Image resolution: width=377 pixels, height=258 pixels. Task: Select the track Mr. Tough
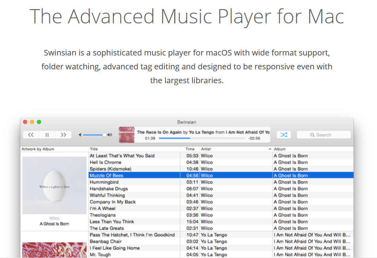221,254
